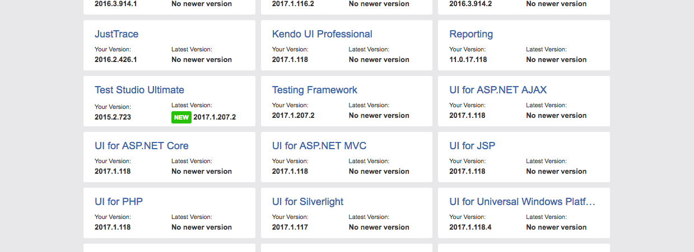
Task: Click the version 2017.1.116.2 text
Action: [293, 4]
